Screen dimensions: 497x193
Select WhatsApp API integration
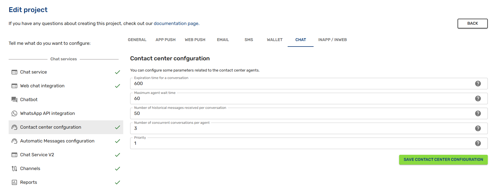click(66, 113)
